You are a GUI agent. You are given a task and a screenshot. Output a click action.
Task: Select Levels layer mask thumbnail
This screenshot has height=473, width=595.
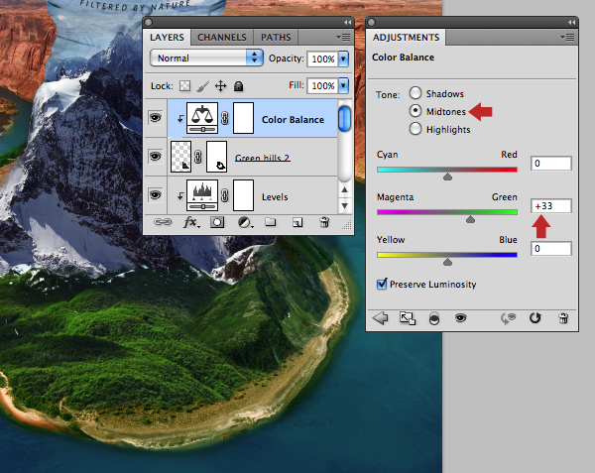(243, 195)
